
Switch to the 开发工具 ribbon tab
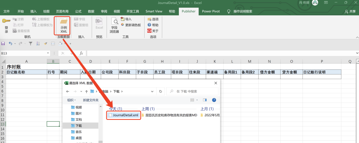click(x=133, y=11)
